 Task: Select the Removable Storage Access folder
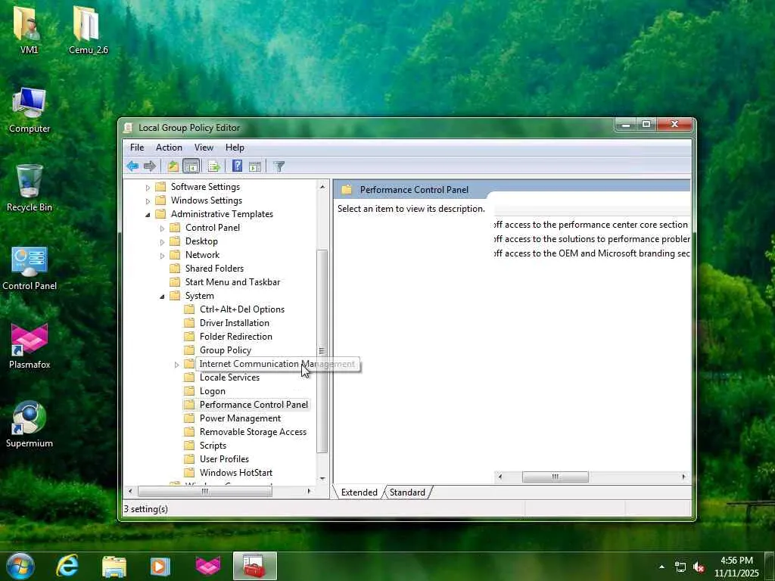click(253, 432)
